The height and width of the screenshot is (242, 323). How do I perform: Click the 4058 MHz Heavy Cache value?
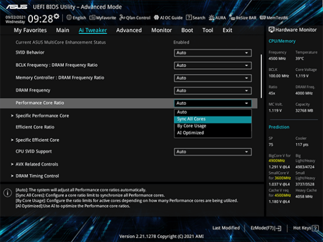pos(304,197)
